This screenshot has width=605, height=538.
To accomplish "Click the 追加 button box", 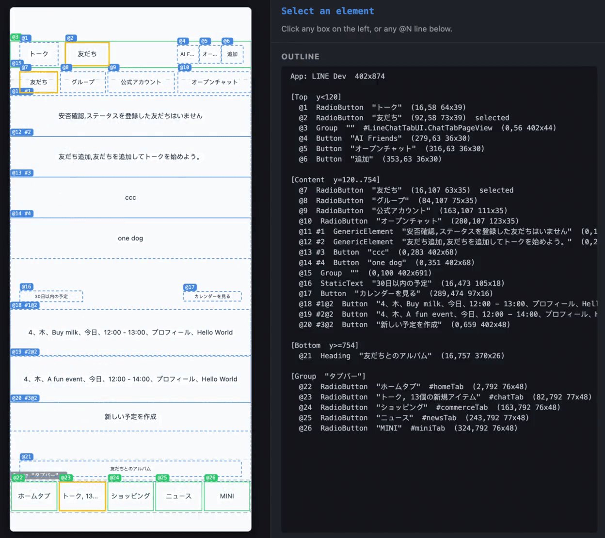I will coord(232,54).
